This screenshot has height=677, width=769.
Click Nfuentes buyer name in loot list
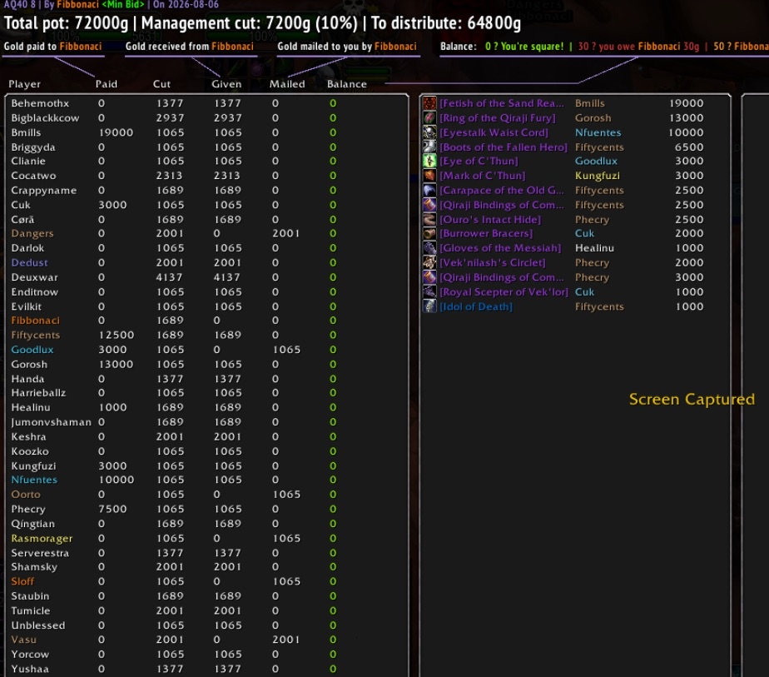click(x=598, y=132)
